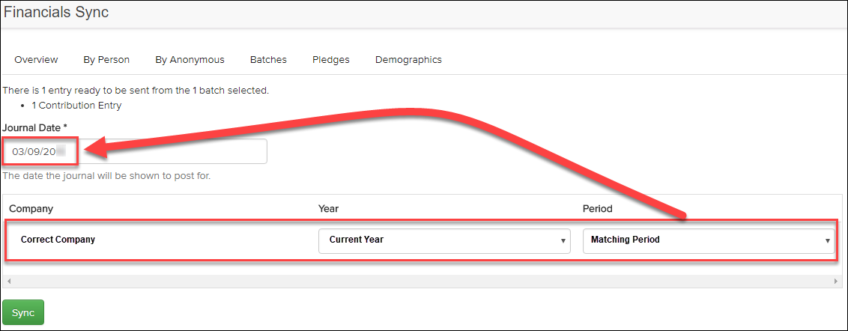Click the horizontal scrollbar track

pos(420,281)
